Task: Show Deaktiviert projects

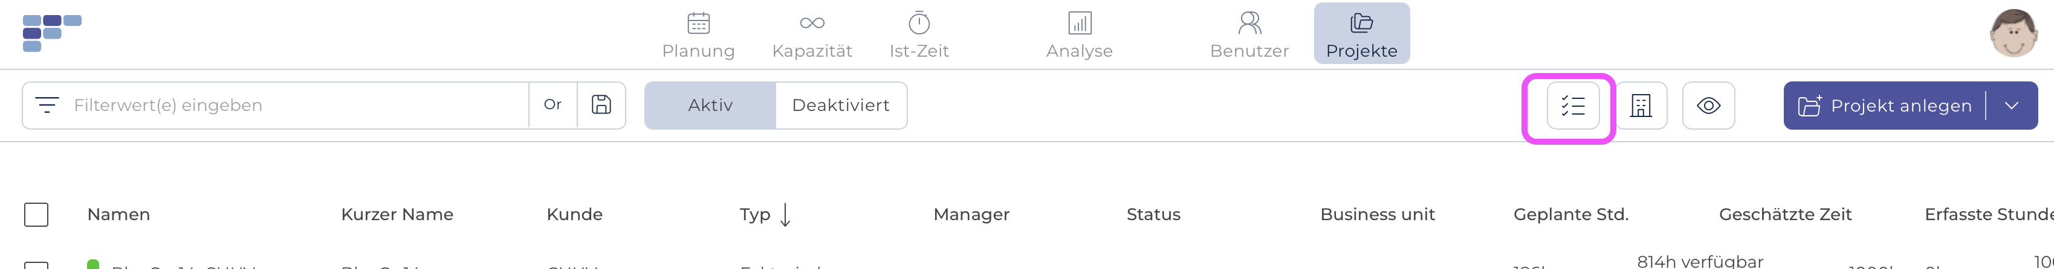Action: click(840, 105)
